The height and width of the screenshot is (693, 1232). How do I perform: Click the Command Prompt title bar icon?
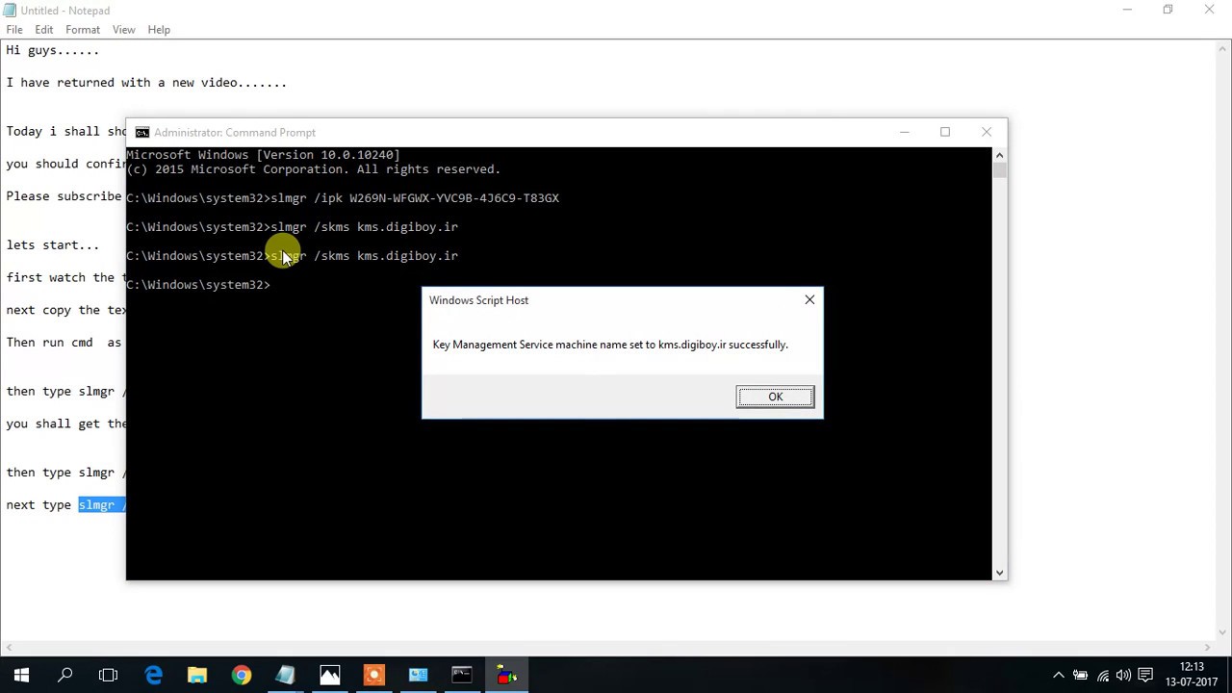click(x=142, y=133)
